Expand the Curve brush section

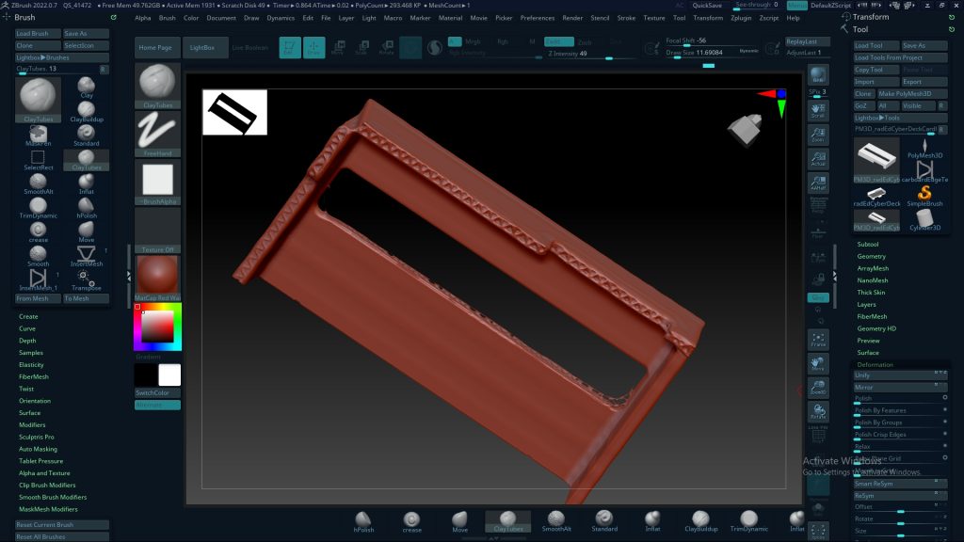coord(27,328)
